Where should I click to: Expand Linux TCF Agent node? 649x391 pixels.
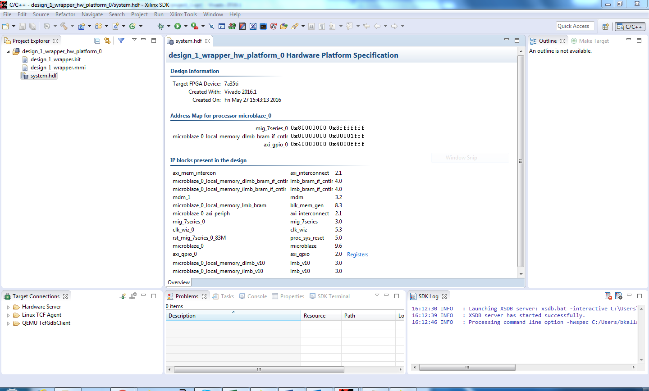tap(8, 315)
